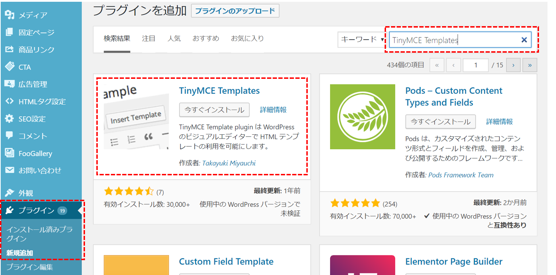
Task: Open author link Pods Framework Team
Action: pyautogui.click(x=461, y=175)
